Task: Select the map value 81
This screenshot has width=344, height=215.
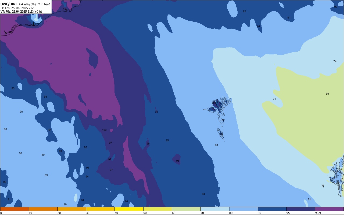Action: (309, 199)
